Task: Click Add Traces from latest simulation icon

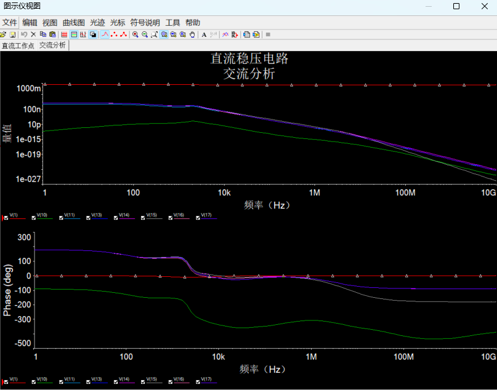Action: 235,34
